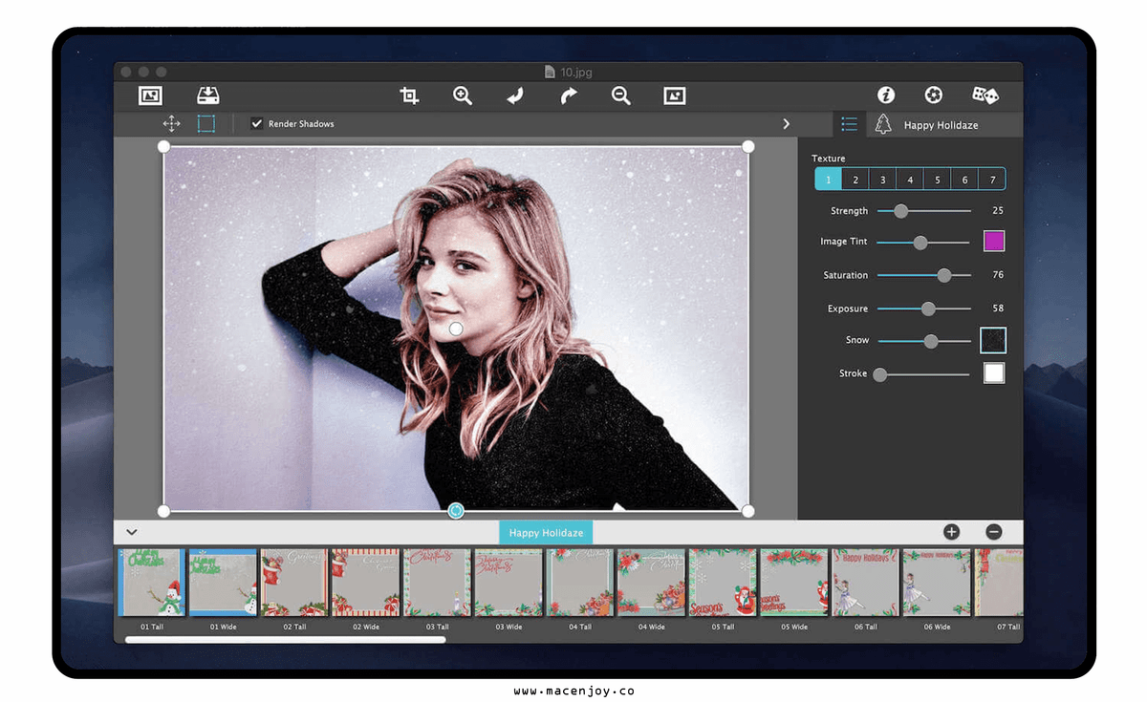Undo the last change

515,96
